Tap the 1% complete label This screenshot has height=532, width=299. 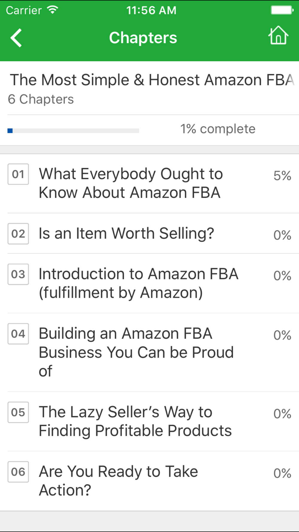tap(218, 129)
